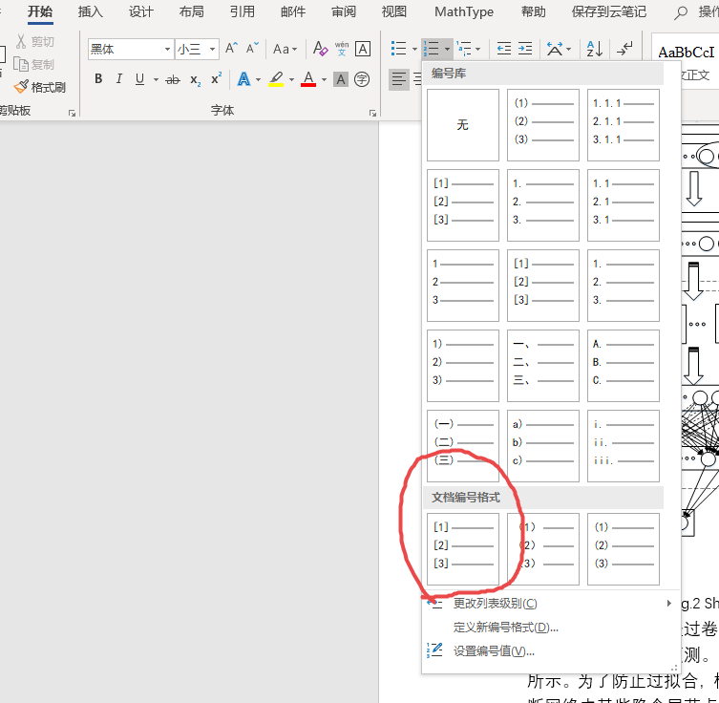The width and height of the screenshot is (719, 703).
Task: Open the 保存到云笔记 tab
Action: click(x=609, y=11)
